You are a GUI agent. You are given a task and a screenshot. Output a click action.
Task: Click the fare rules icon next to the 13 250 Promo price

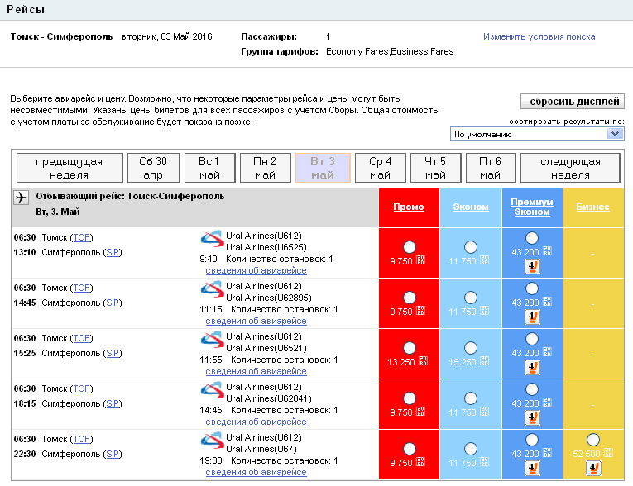tap(423, 361)
